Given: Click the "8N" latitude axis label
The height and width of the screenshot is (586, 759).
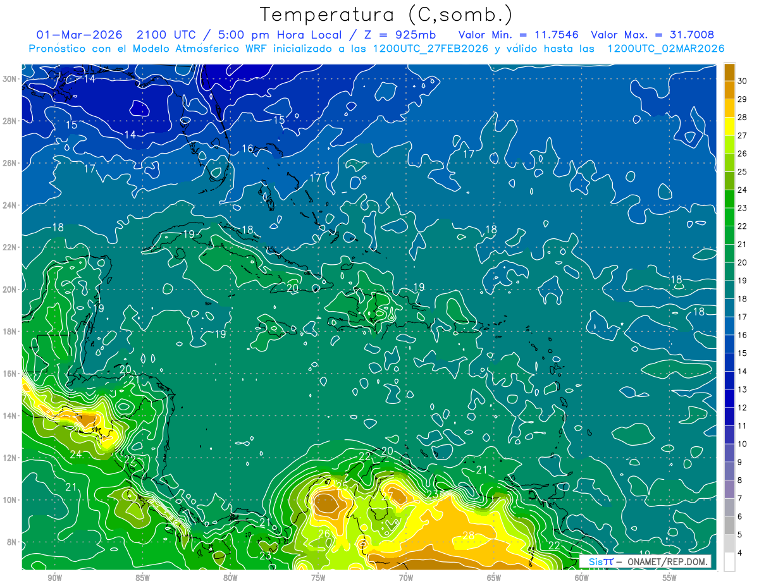Looking at the screenshot, I should tap(12, 542).
